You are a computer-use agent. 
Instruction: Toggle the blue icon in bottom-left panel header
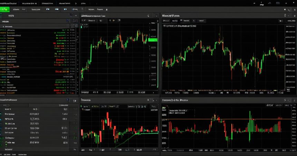[68, 100]
